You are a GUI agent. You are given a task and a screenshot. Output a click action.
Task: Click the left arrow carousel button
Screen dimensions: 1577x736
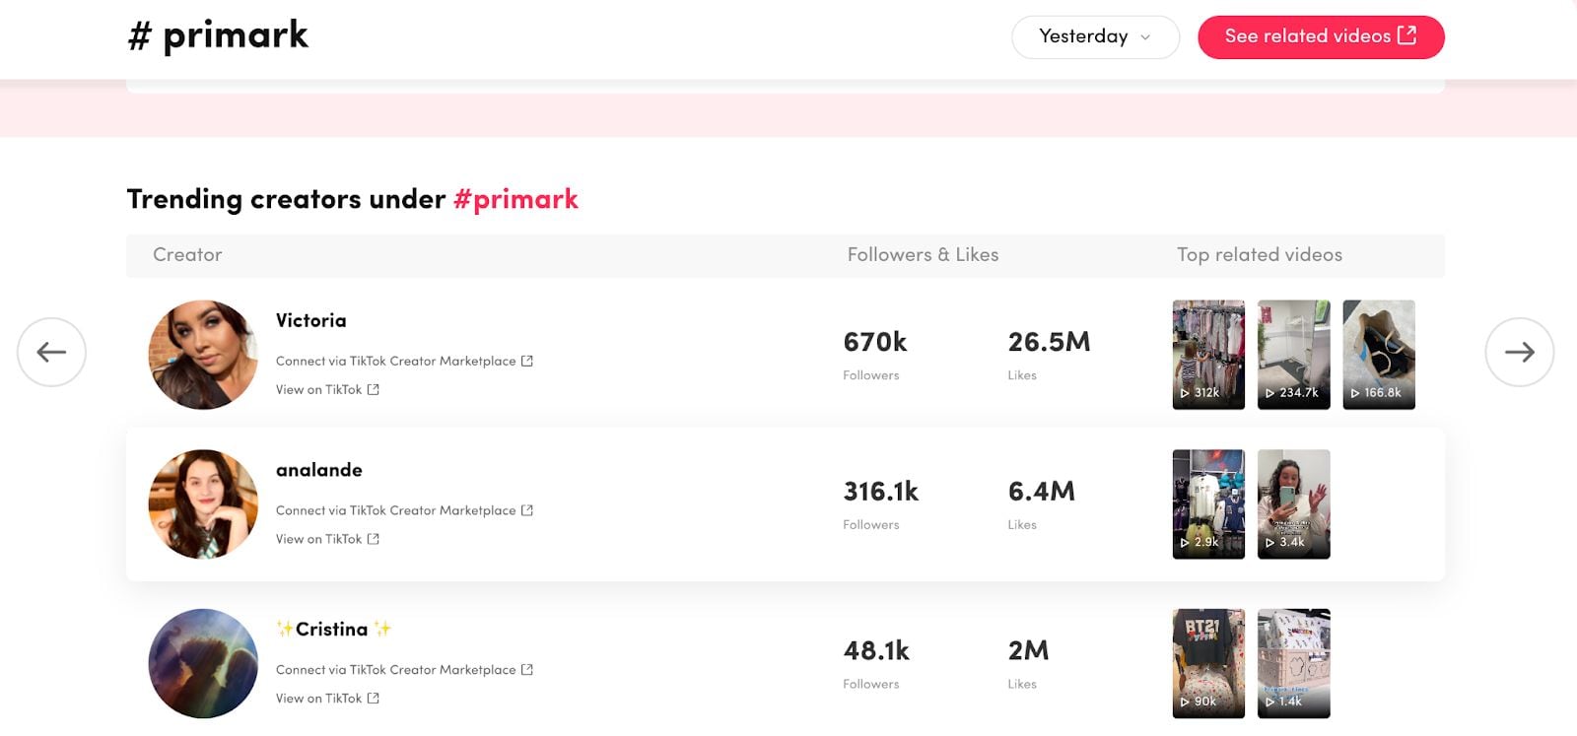pos(51,352)
